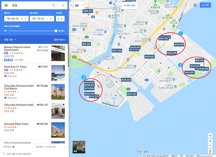Click the max price slider handle
Viewport: 216px width, 157px height.
coord(56,31)
